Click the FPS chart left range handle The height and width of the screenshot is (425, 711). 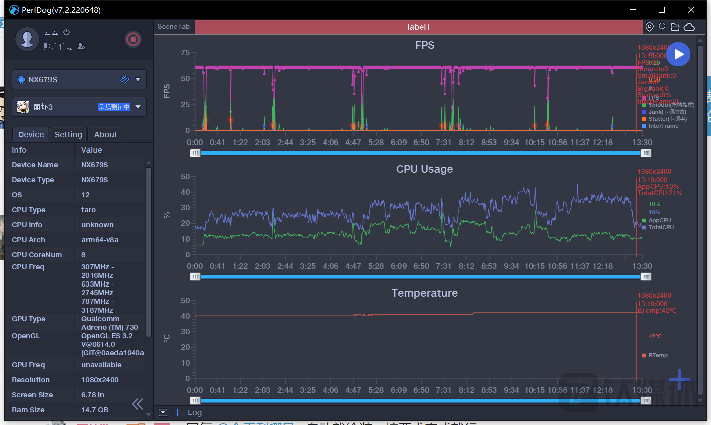pyautogui.click(x=195, y=153)
